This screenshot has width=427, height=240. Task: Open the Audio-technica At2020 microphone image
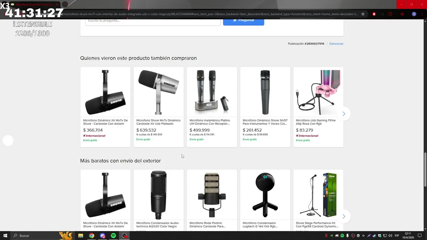point(158,195)
